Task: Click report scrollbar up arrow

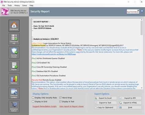Action: 142,20
